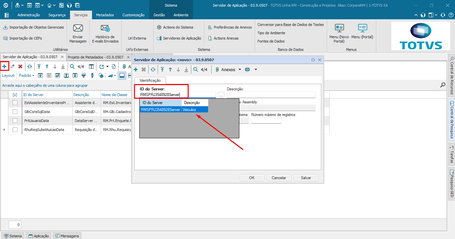Tick checkbox for GlbConsSqlData row
Screen dimensions: 455x239
point(15,112)
